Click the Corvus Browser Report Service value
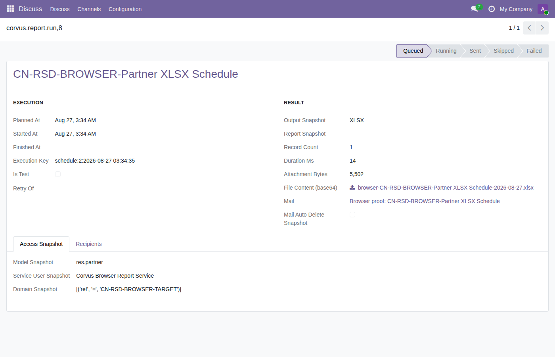The width and height of the screenshot is (555, 357). 115,276
